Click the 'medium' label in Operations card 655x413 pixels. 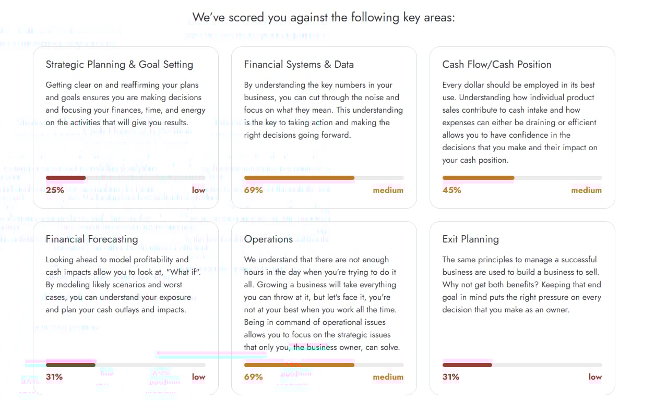pos(388,377)
